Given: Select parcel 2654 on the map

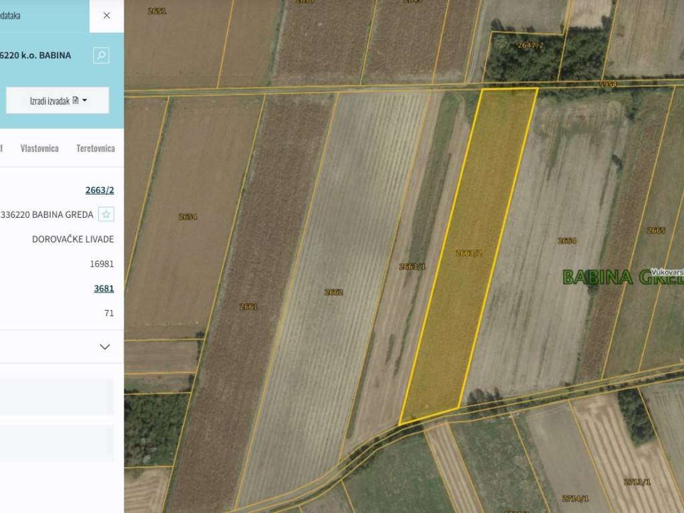Looking at the screenshot, I should (x=188, y=216).
